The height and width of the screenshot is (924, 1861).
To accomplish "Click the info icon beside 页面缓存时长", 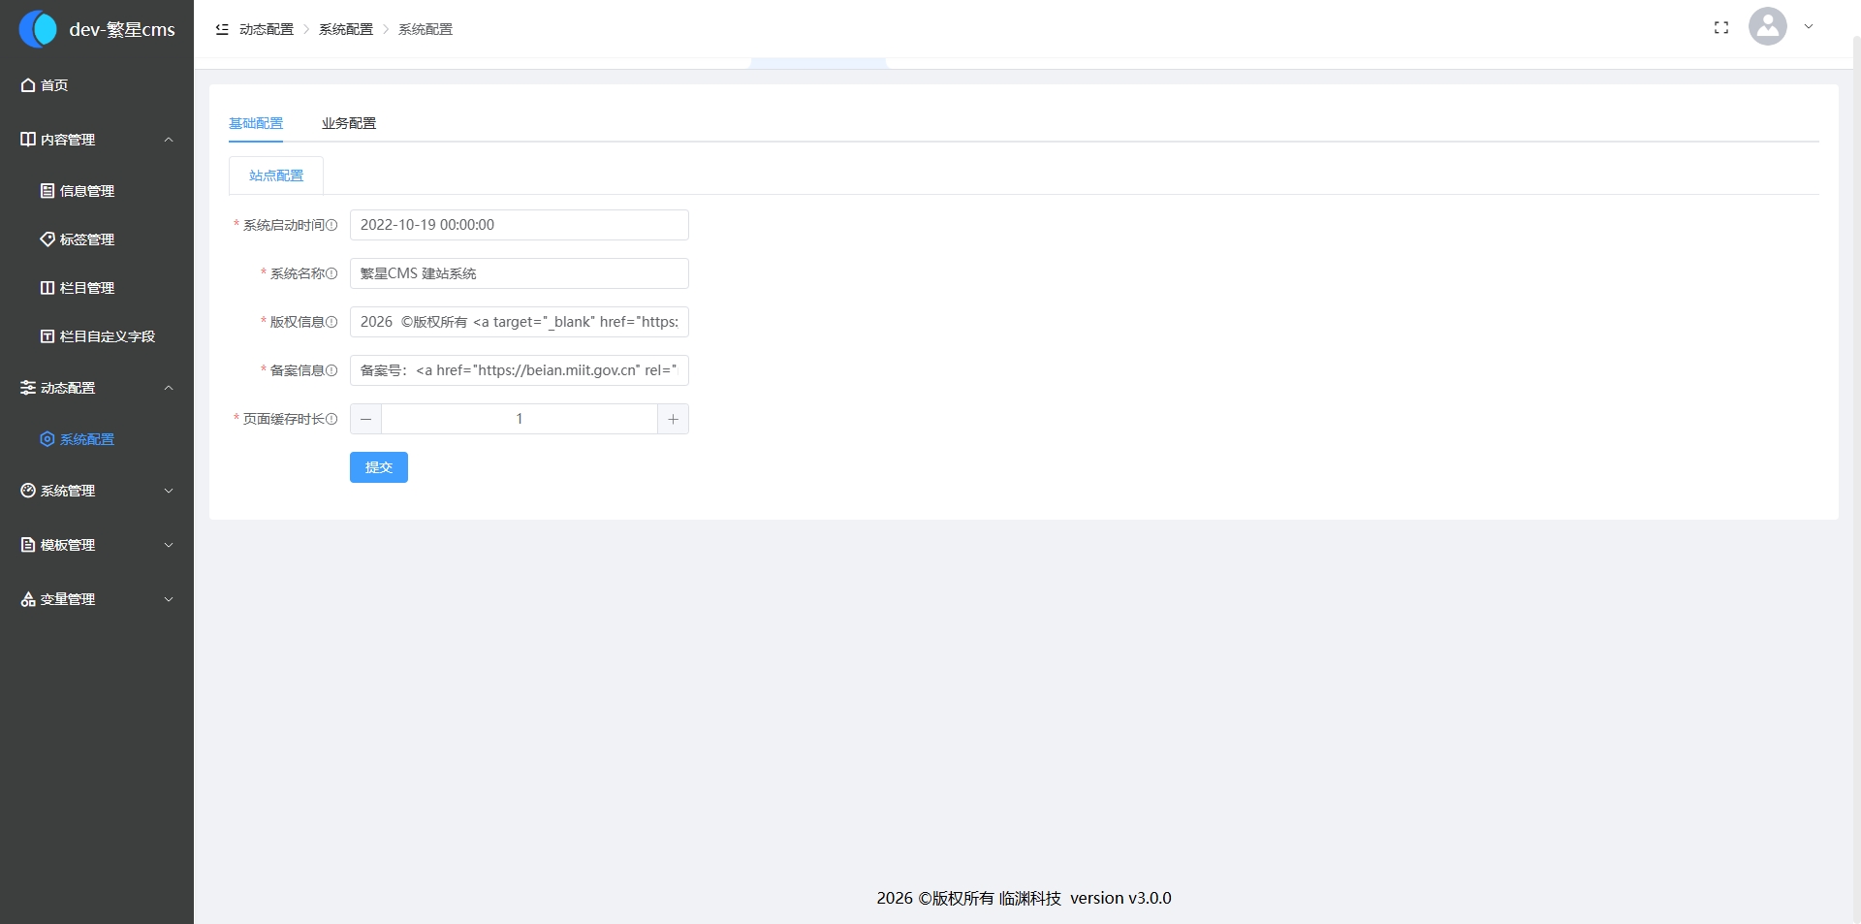I will [331, 419].
